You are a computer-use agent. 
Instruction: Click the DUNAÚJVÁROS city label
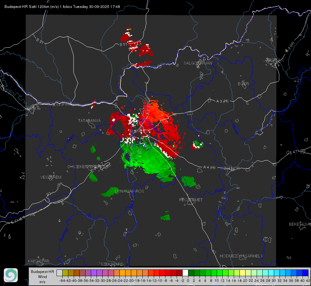click(x=129, y=191)
